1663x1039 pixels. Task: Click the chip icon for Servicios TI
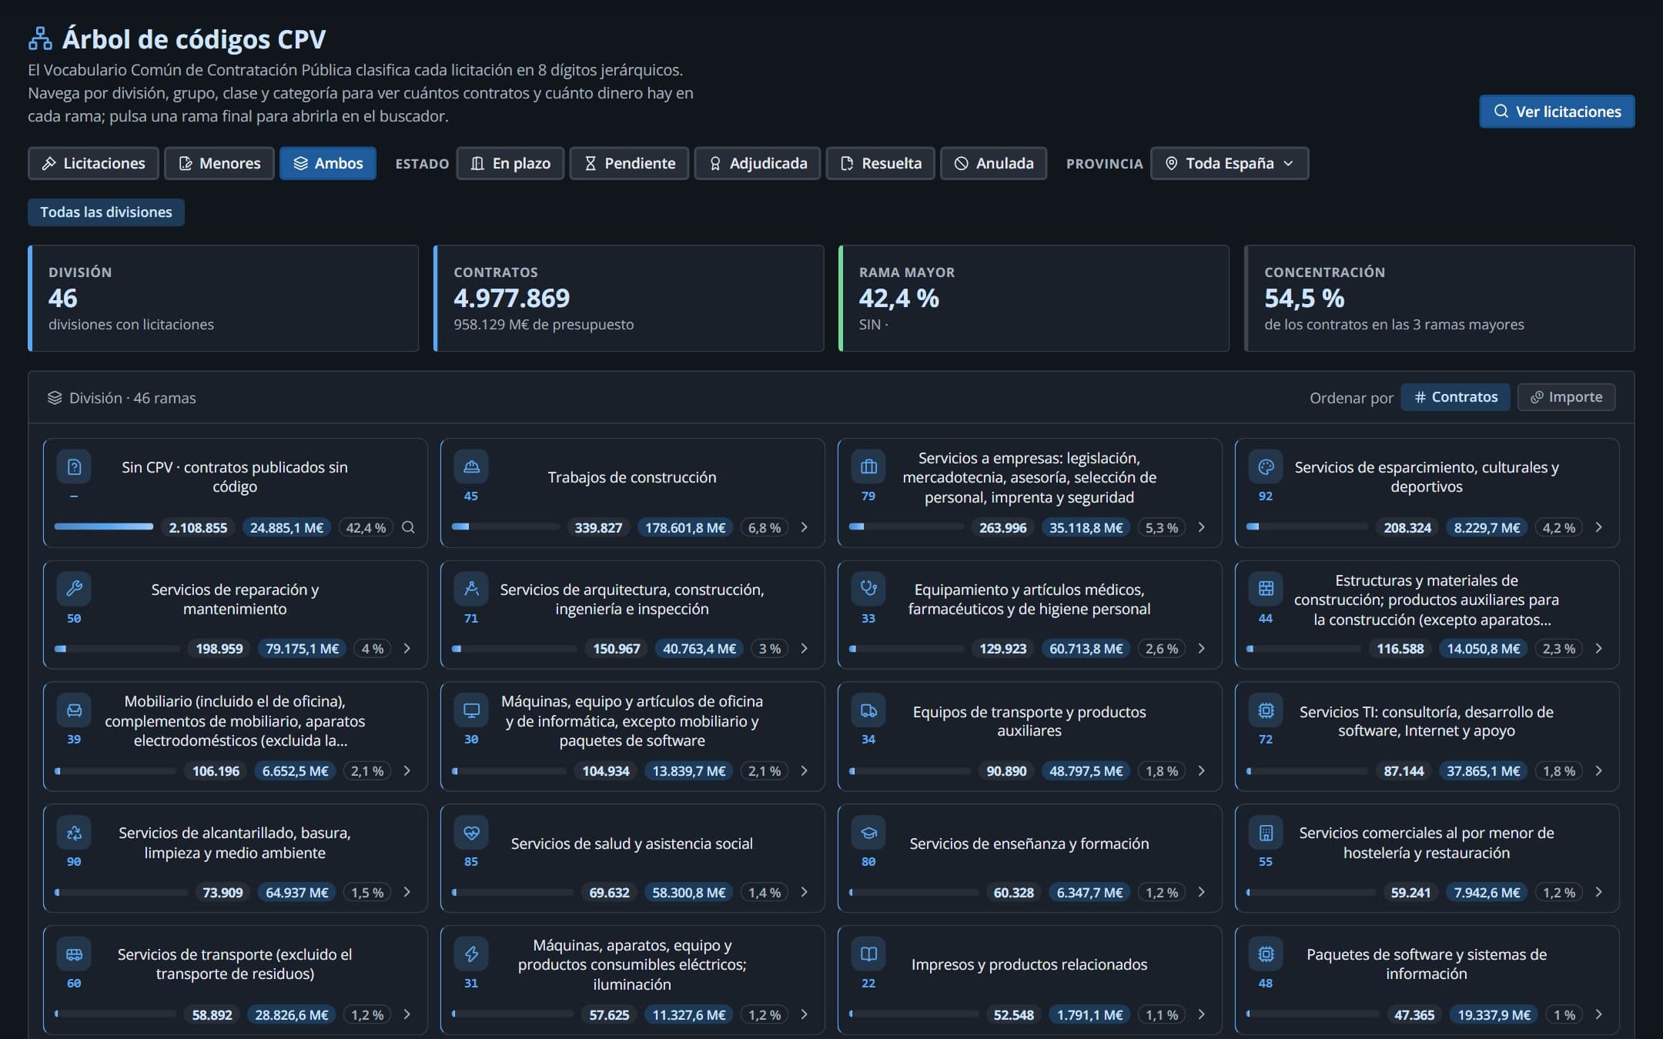coord(1266,710)
